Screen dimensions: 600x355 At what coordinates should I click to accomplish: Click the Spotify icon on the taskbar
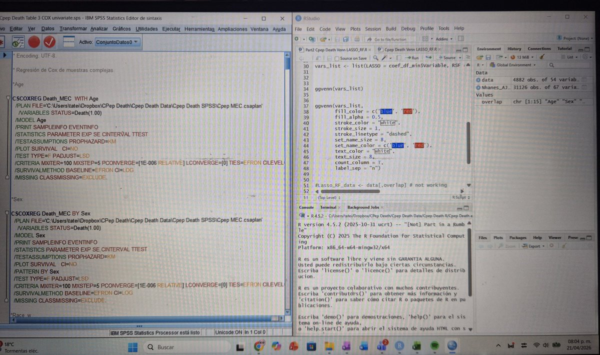[434, 346]
